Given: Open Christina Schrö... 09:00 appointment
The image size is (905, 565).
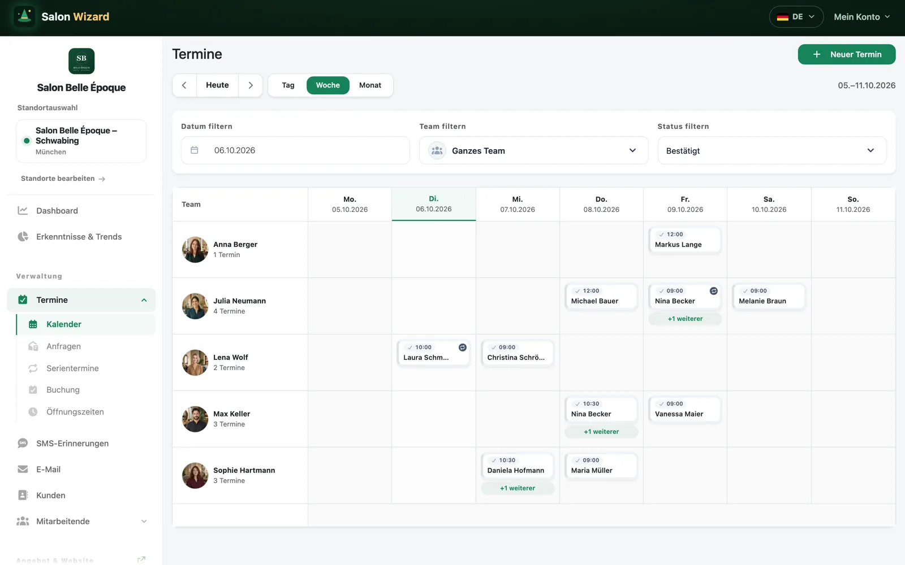Looking at the screenshot, I should coord(518,353).
